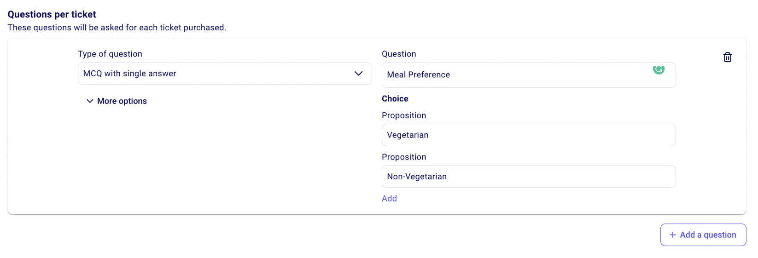
Task: Click the Vegetarian proposition input
Action: coord(528,135)
